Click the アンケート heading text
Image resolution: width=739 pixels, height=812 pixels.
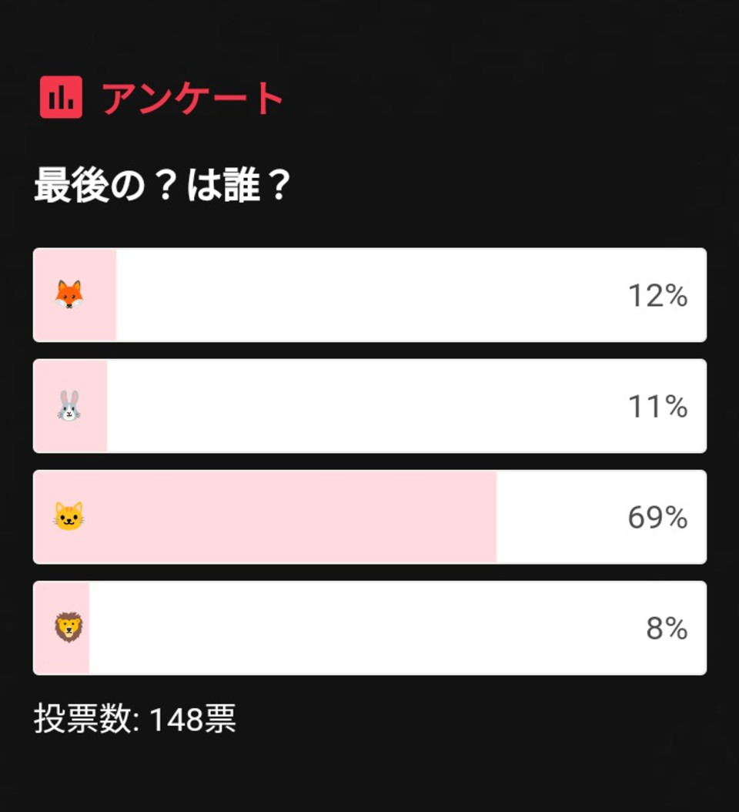[x=192, y=98]
